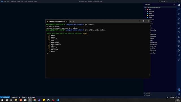Open the Selection menu

click(13, 1)
